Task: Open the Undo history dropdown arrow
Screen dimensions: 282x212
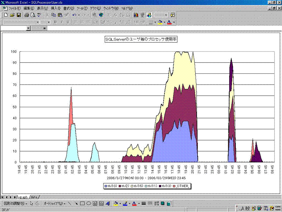Action: click(79, 15)
